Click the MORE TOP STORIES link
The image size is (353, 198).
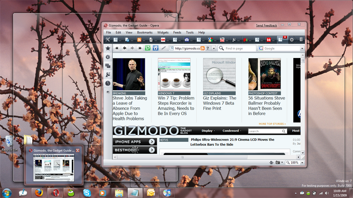[272, 124]
